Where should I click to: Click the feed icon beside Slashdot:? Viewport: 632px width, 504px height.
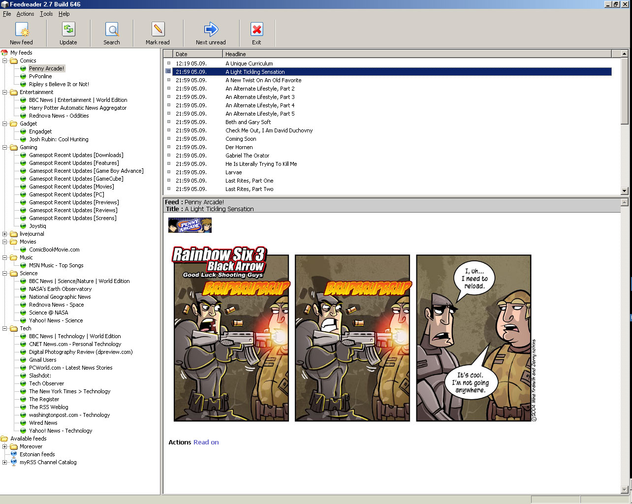tap(23, 376)
